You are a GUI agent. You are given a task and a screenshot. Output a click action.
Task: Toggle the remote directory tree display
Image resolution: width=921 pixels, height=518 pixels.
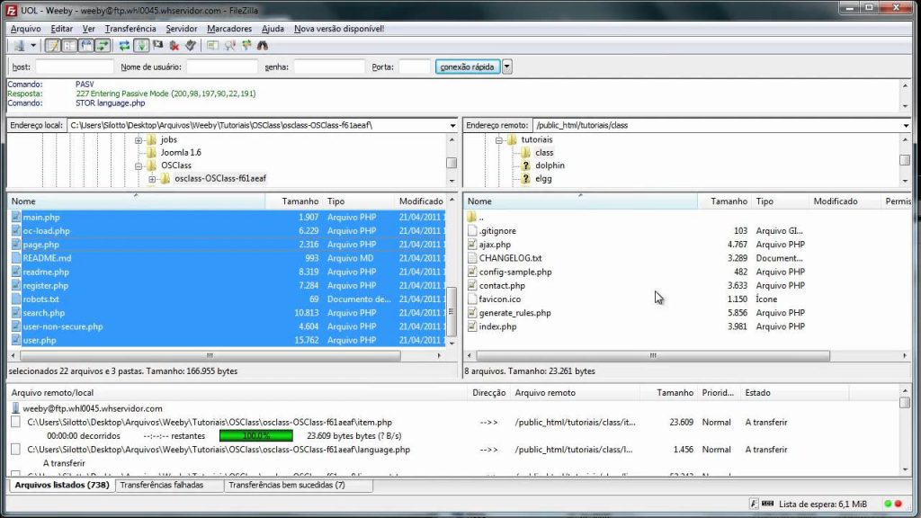pos(85,45)
